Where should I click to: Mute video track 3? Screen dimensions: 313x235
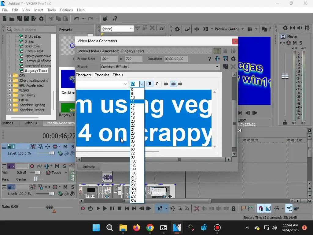click(x=65, y=187)
